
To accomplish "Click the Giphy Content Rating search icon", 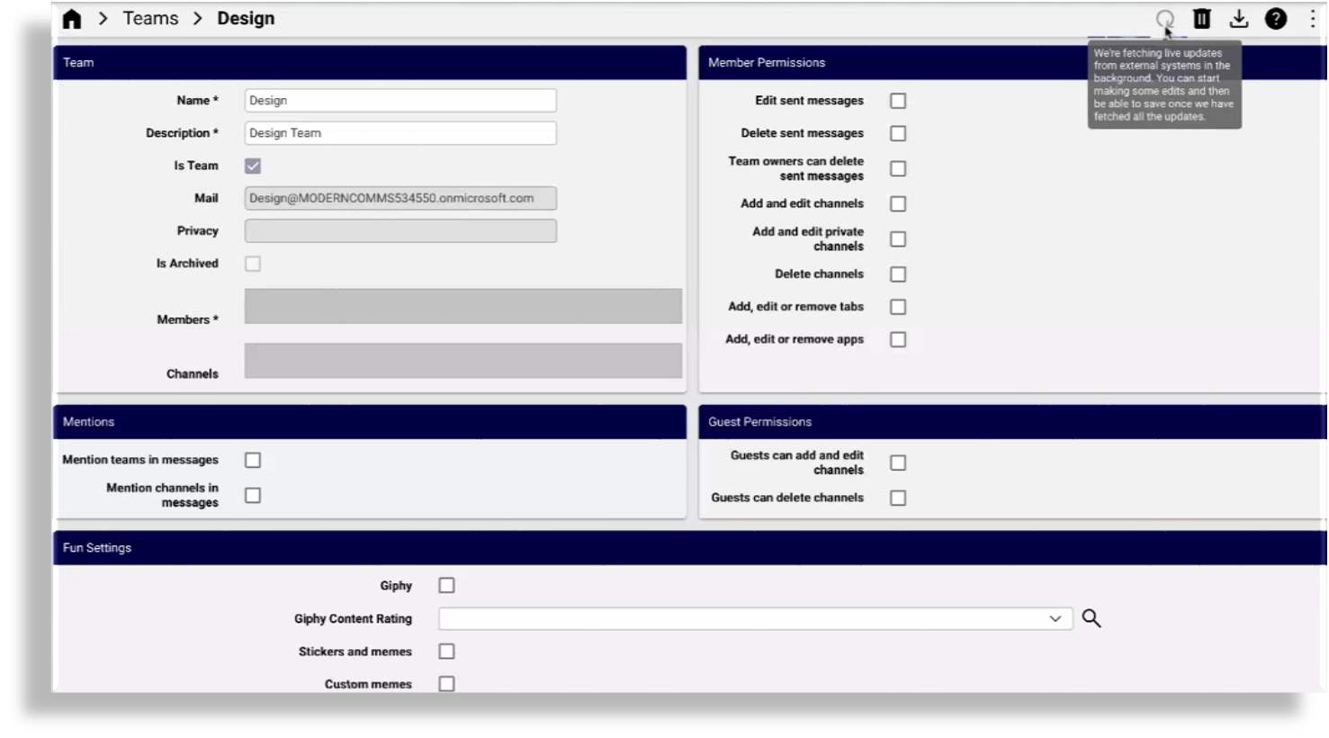I will pyautogui.click(x=1091, y=618).
